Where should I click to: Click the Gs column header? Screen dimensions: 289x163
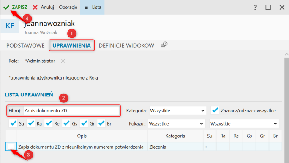pyautogui.click(x=249, y=136)
